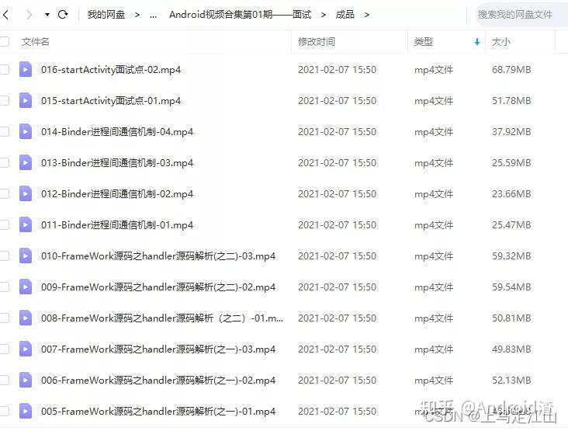Open the 我的网盘 breadcrumb

[106, 15]
